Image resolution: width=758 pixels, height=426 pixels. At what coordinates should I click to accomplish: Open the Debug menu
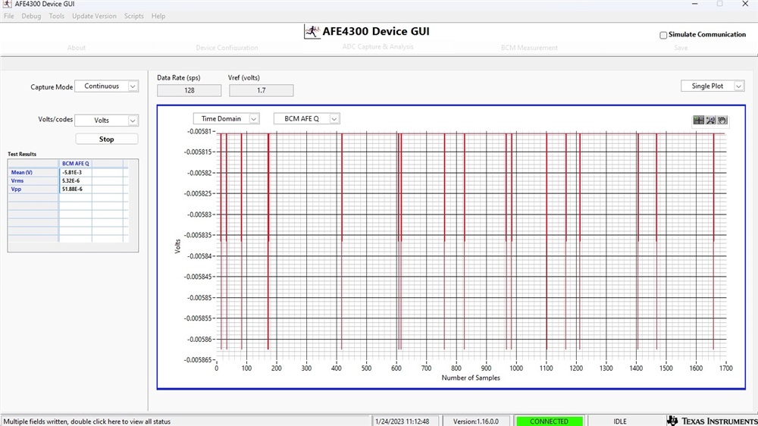31,16
